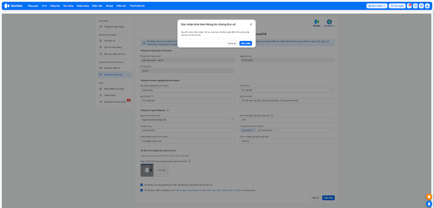Open the notifications bell in the header
Image resolution: width=434 pixels, height=208 pixels.
409,6
